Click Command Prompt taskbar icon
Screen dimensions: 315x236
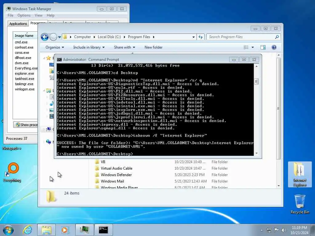[x=103, y=230]
